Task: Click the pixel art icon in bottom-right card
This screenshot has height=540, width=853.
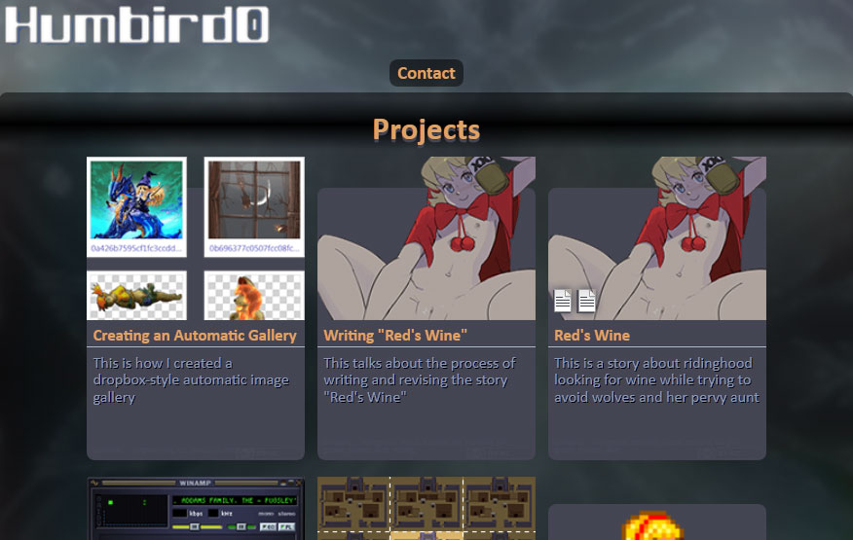Action: (652, 525)
